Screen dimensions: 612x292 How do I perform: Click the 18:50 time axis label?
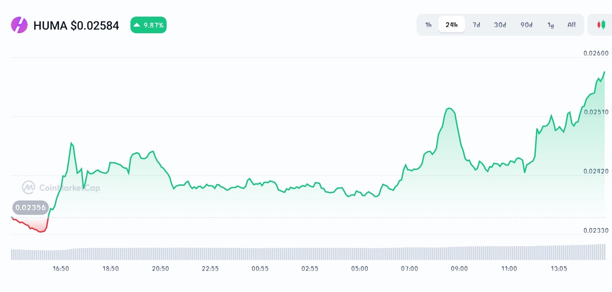tap(111, 268)
